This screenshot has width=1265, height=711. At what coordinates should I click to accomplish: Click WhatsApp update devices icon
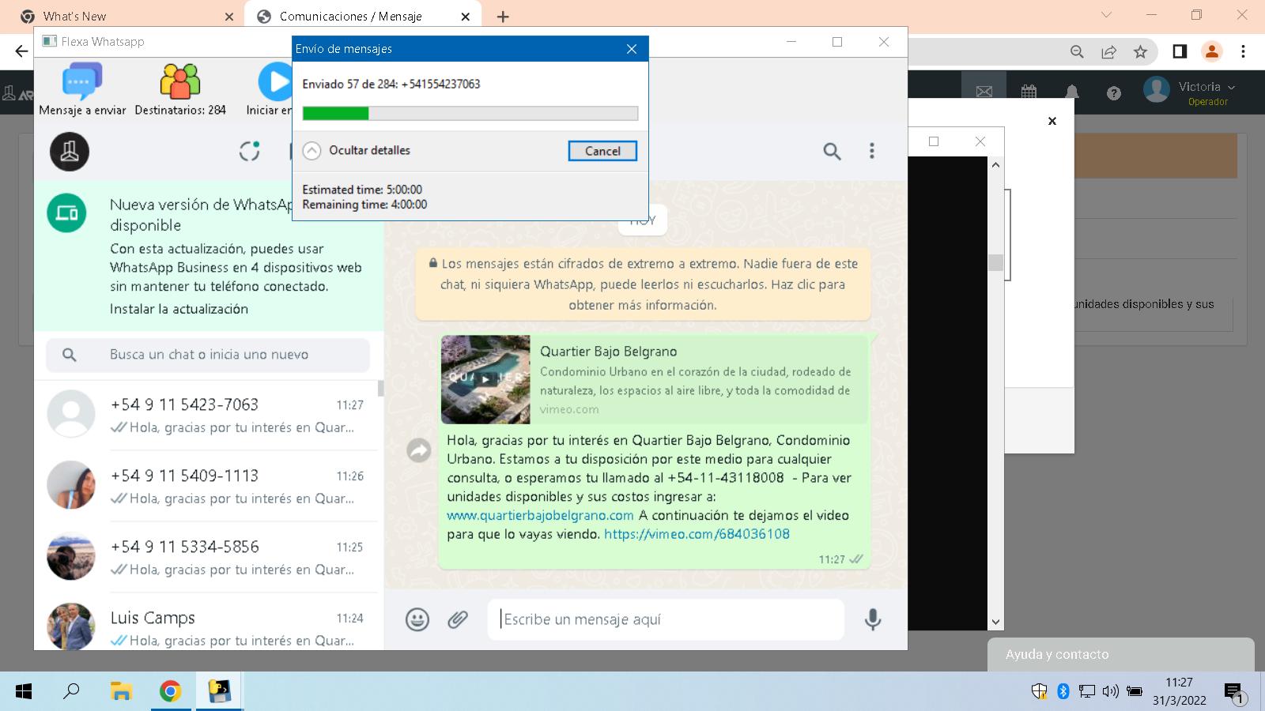[x=66, y=213]
